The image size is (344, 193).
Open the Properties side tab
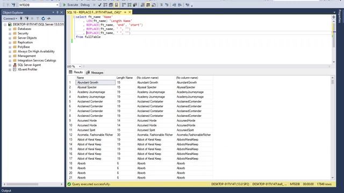point(340,17)
